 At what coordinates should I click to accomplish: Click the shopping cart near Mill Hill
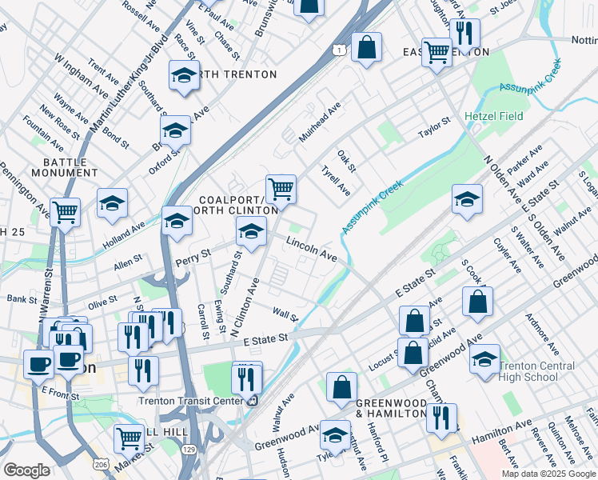[x=128, y=438]
